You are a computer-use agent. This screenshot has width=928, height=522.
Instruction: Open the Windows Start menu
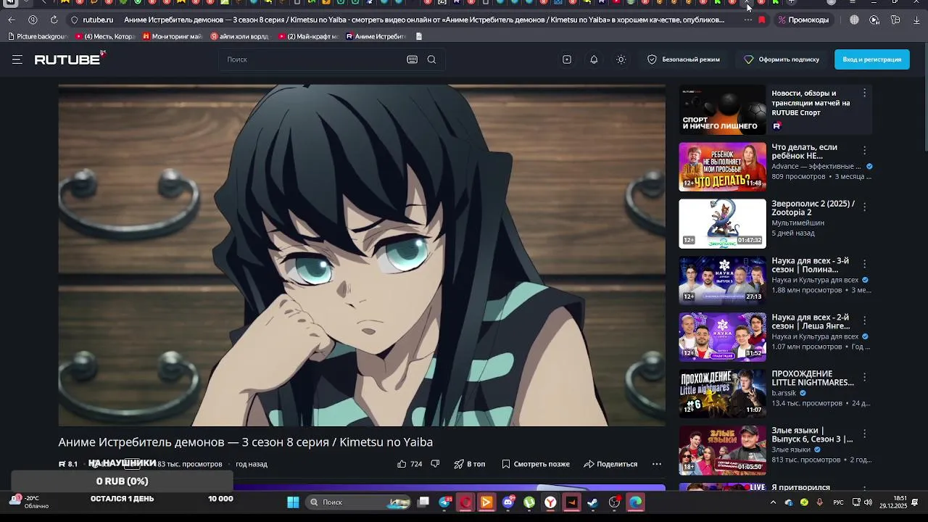293,502
